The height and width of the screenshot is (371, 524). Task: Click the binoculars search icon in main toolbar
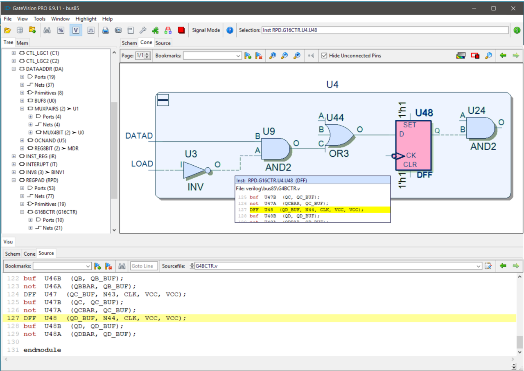tap(47, 30)
